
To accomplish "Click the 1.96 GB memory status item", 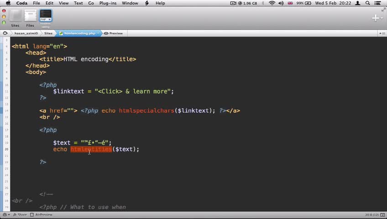I will click(x=247, y=3).
